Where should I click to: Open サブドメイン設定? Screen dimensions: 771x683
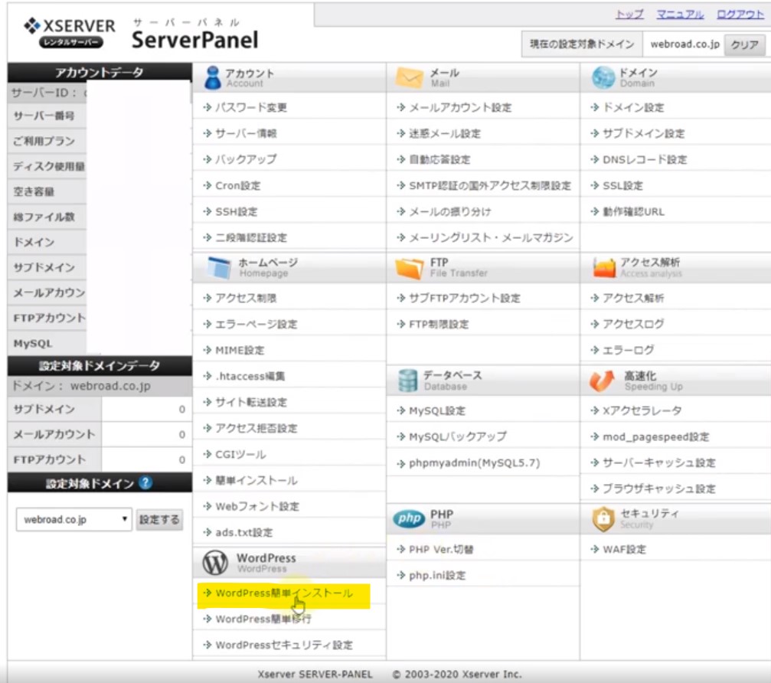pos(643,133)
